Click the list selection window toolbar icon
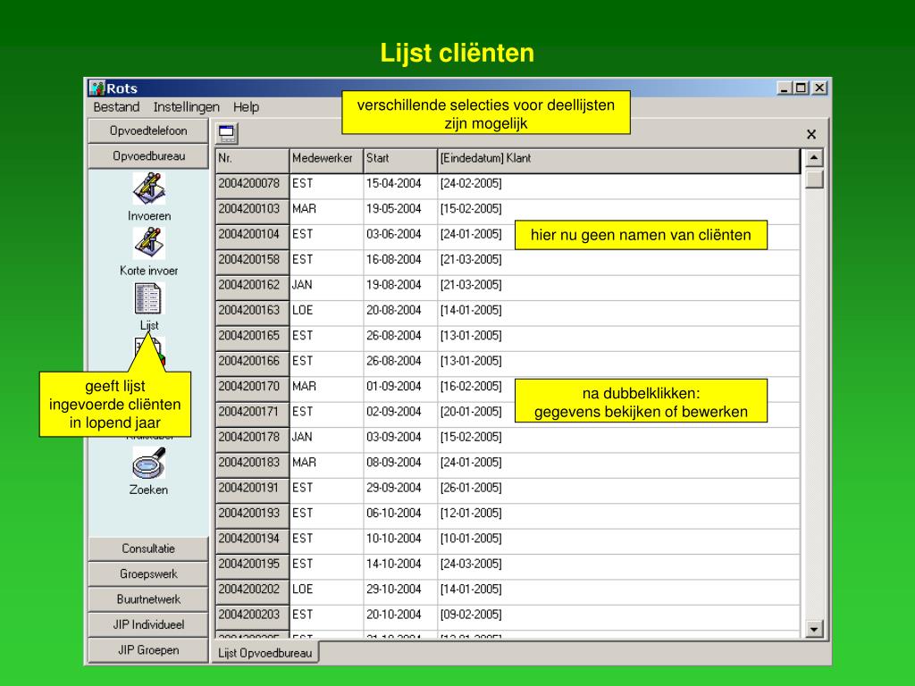This screenshot has height=686, width=915. (x=227, y=134)
